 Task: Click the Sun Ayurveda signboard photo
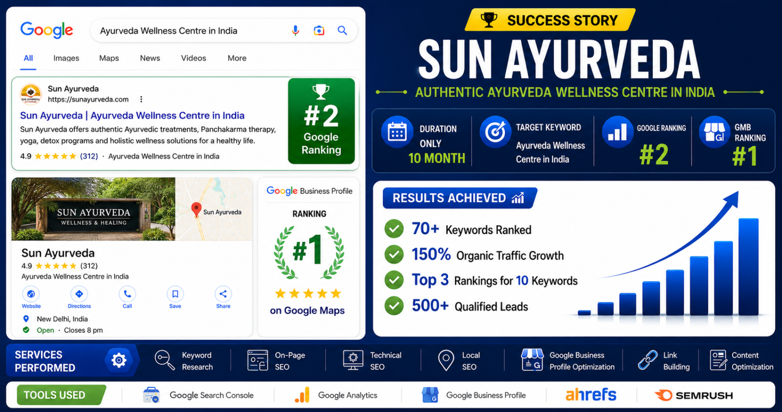(94, 209)
